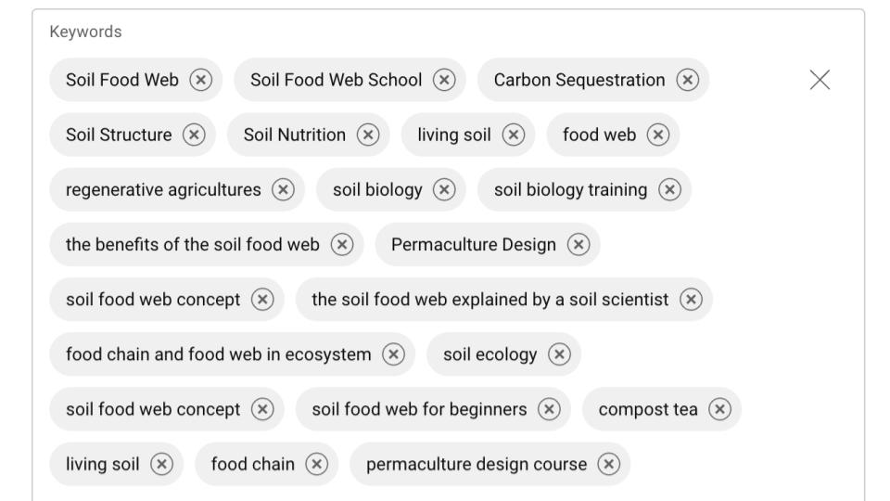This screenshot has width=890, height=501.
Task: Select the soil biology keyword chip
Action: tap(391, 189)
